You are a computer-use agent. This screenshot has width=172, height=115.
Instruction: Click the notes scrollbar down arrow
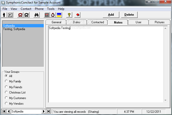tap(165, 100)
